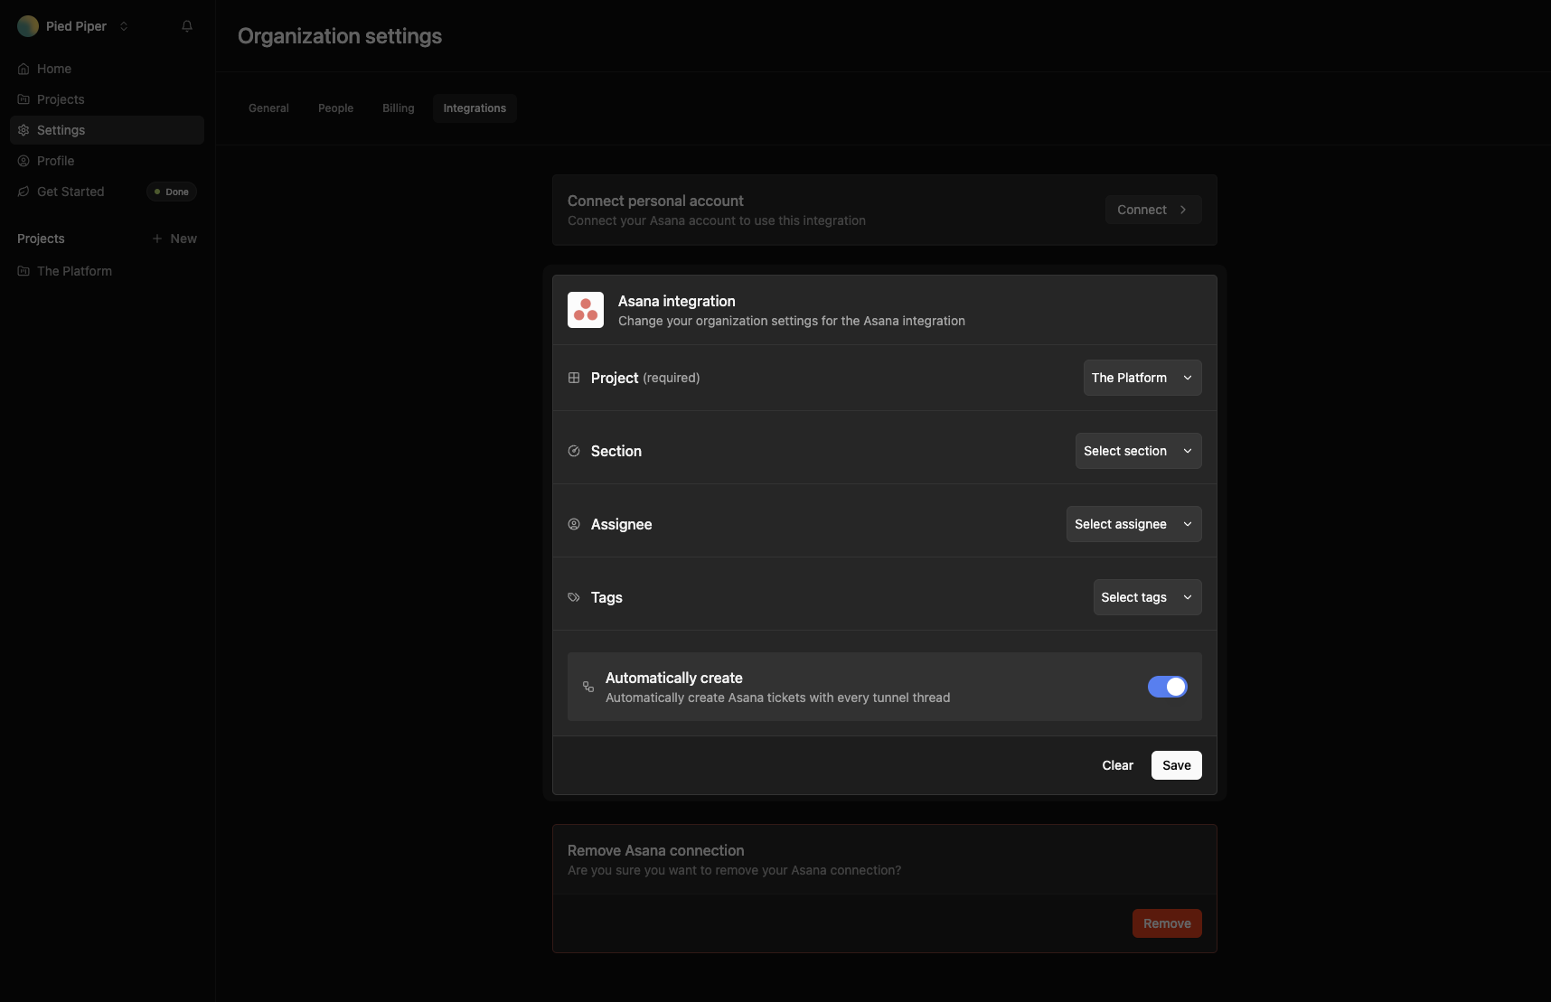This screenshot has width=1551, height=1002.
Task: Click the Projects section header in sidebar
Action: tap(41, 239)
